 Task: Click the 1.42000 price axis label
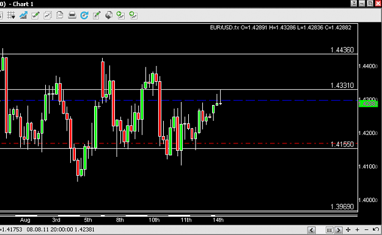tap(368, 133)
